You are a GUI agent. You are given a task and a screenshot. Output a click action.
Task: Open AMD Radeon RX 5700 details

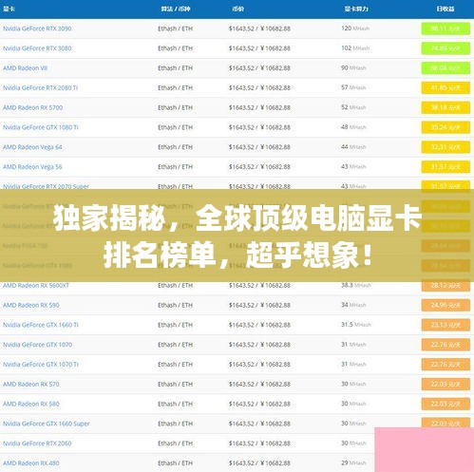(x=32, y=107)
